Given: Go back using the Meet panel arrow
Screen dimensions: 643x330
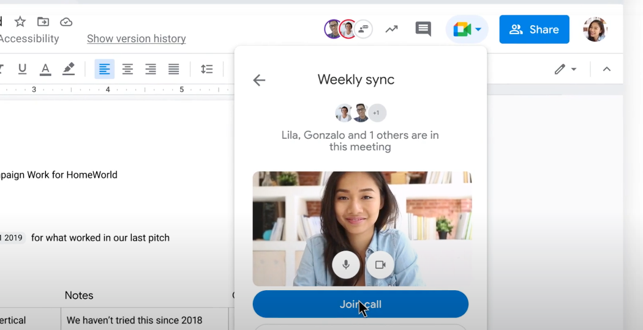Looking at the screenshot, I should tap(259, 80).
